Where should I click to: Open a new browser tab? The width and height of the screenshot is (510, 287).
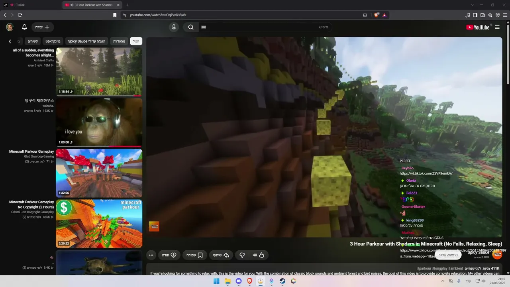click(127, 5)
